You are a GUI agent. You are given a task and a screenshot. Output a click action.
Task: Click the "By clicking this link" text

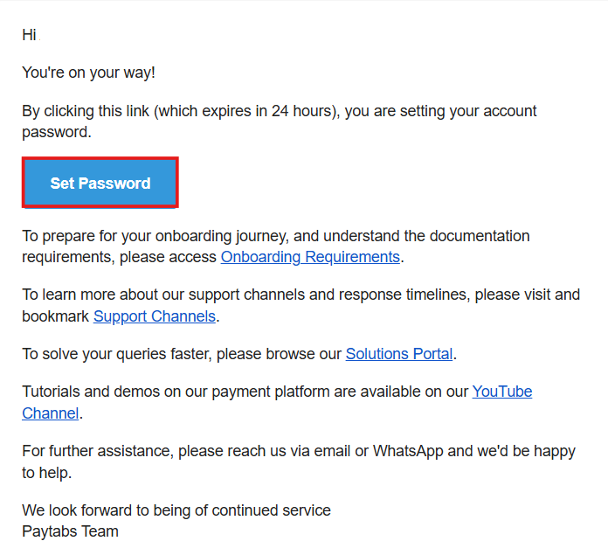pos(86,111)
